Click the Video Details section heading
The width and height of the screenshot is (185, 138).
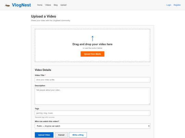[43, 70]
